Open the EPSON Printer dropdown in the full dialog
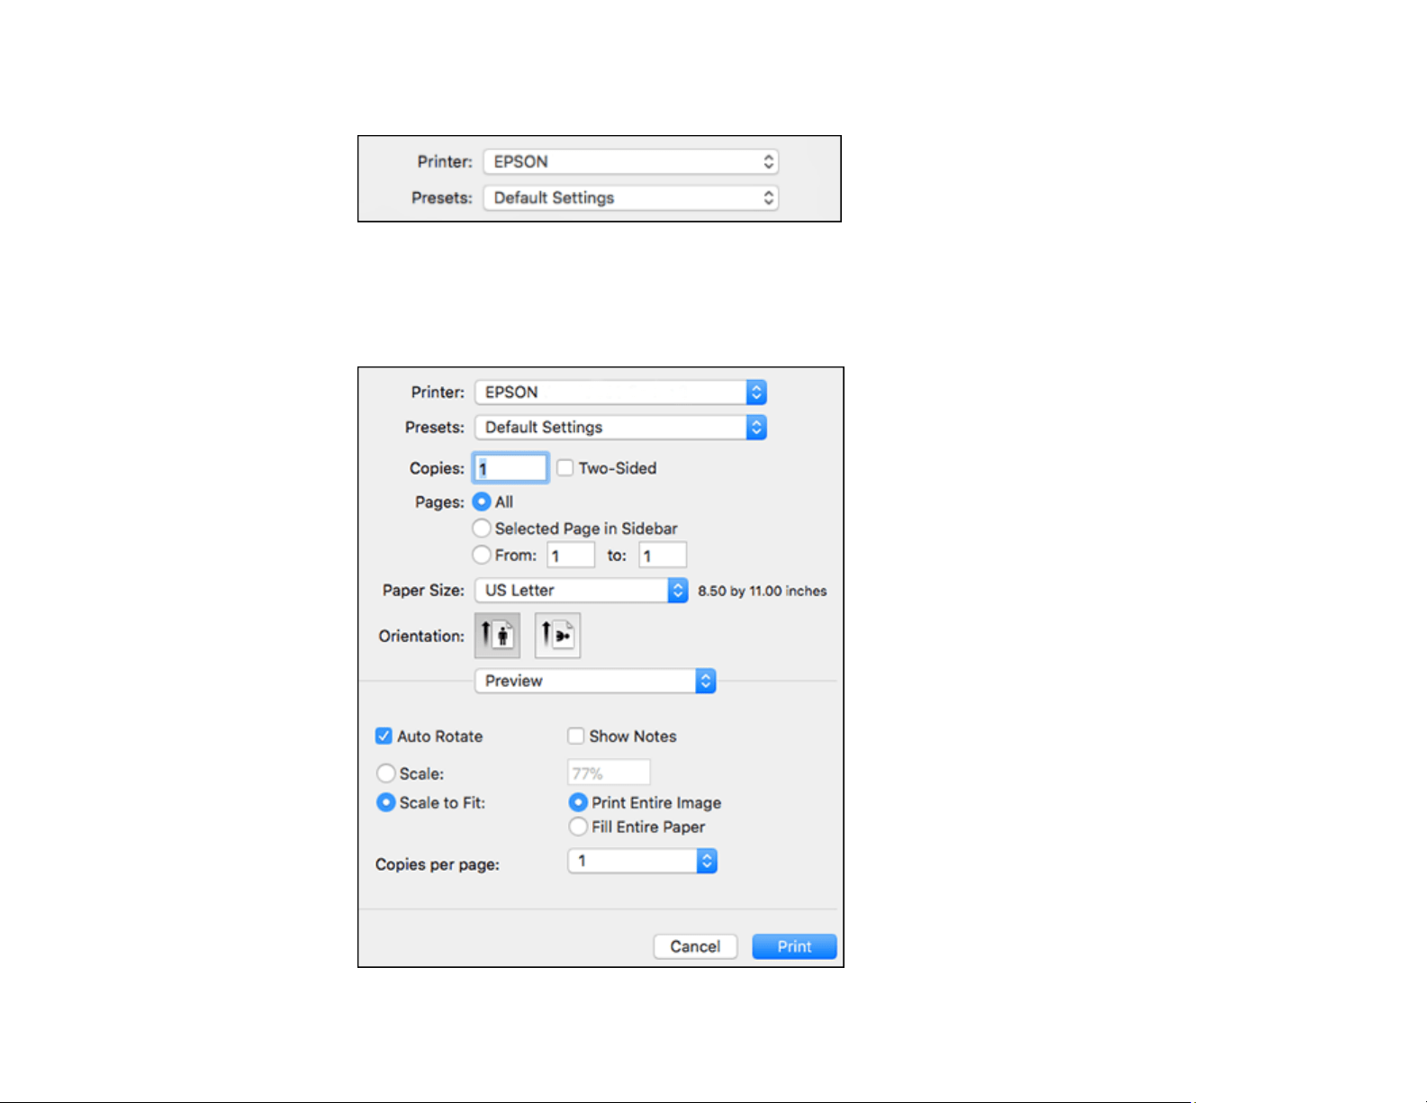The height and width of the screenshot is (1103, 1427). [x=620, y=393]
